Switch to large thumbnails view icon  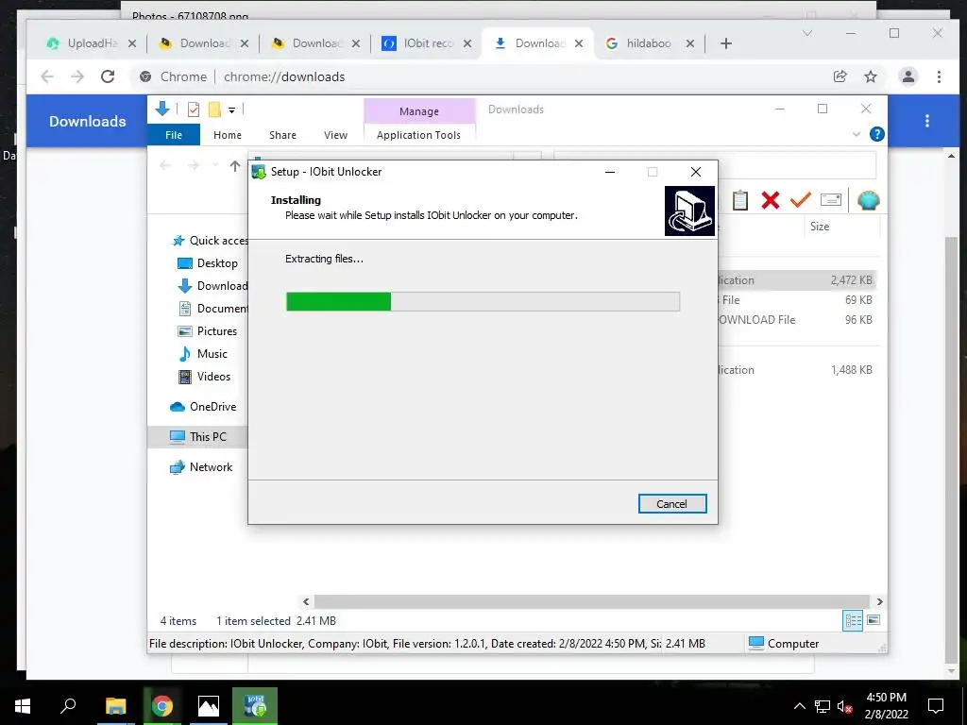(874, 620)
